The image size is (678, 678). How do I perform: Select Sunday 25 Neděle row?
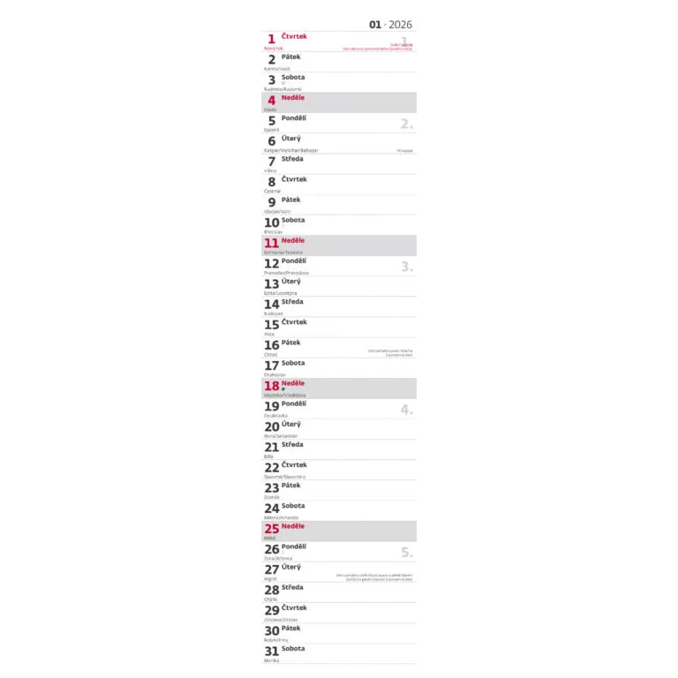coord(339,530)
